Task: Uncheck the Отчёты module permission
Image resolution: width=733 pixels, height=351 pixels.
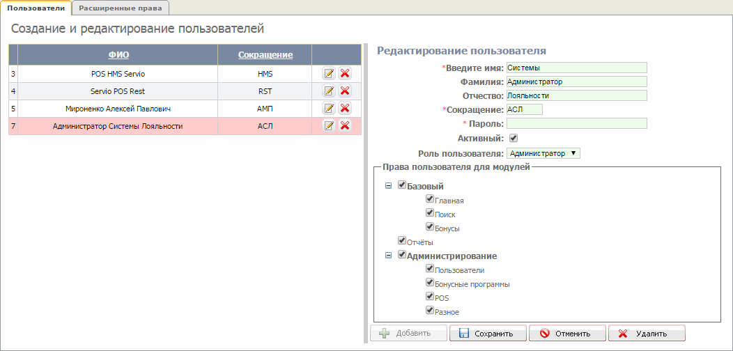Action: pyautogui.click(x=401, y=241)
